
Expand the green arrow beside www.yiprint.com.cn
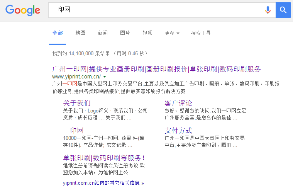[x=105, y=77]
